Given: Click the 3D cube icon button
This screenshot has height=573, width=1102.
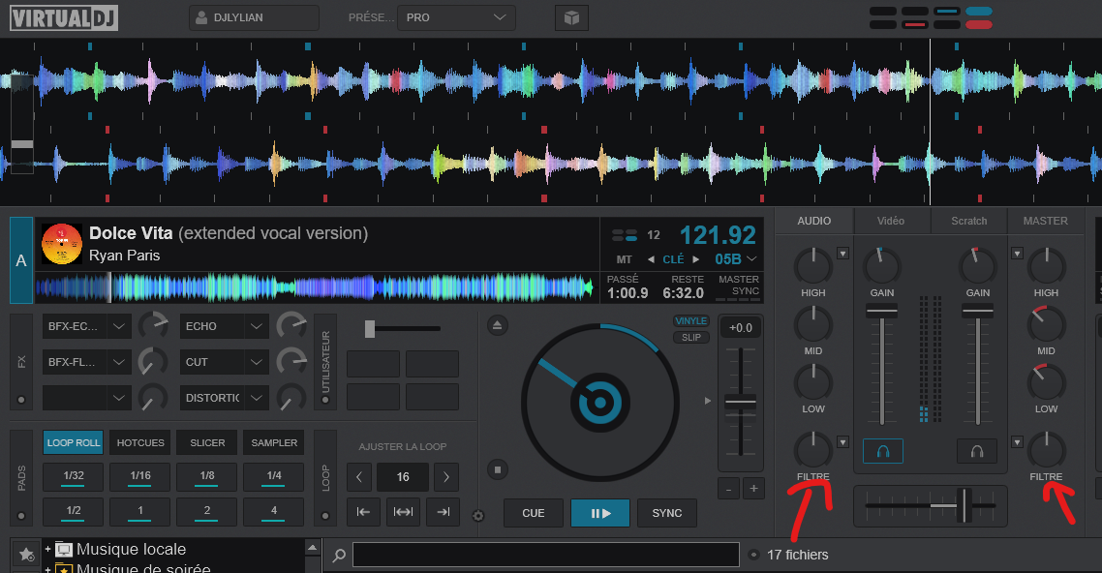Looking at the screenshot, I should pos(571,17).
